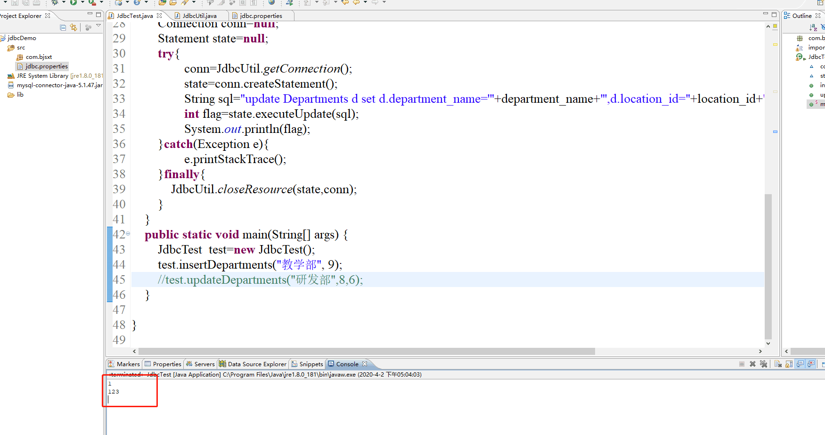Click the Run External Tools icon

point(92,2)
